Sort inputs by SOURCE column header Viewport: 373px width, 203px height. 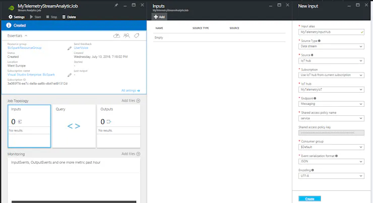[x=234, y=28]
